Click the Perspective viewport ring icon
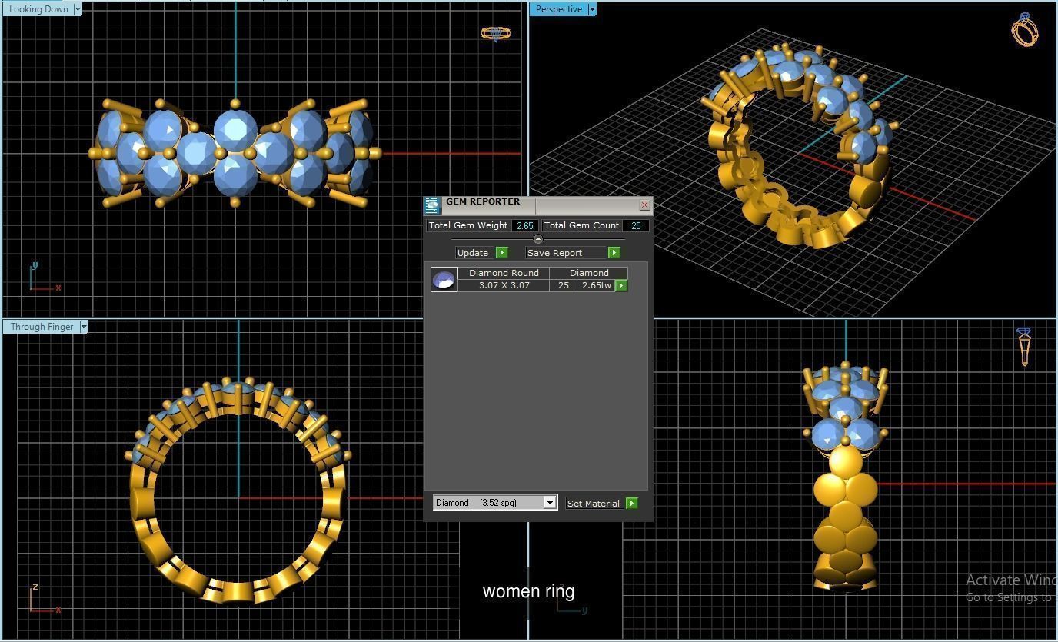Viewport: 1058px width, 642px height. (x=1025, y=29)
